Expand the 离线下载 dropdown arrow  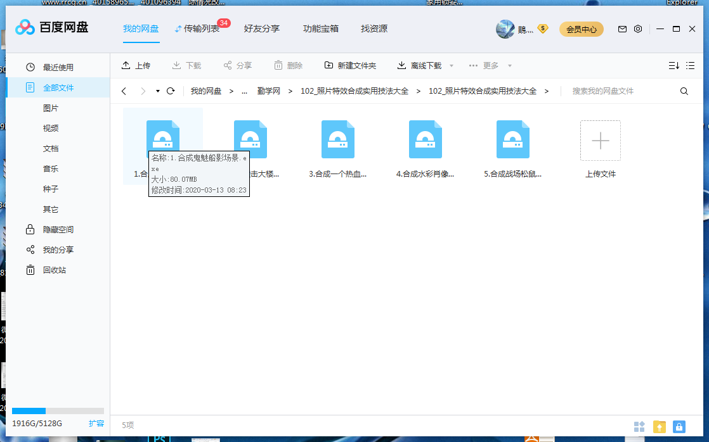(x=452, y=66)
